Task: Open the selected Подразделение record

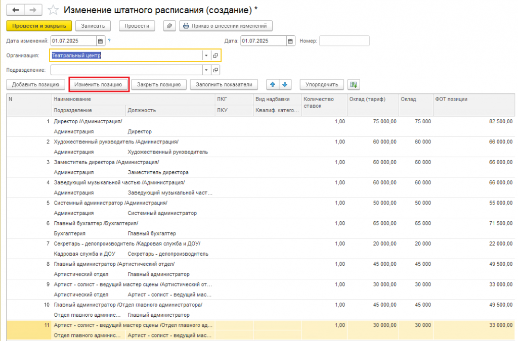Action: tap(215, 70)
